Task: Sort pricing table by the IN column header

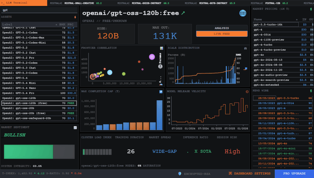Action: coord(304,19)
